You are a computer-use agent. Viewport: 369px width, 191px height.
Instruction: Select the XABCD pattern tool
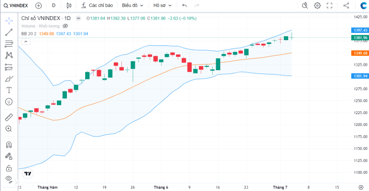pyautogui.click(x=9, y=55)
